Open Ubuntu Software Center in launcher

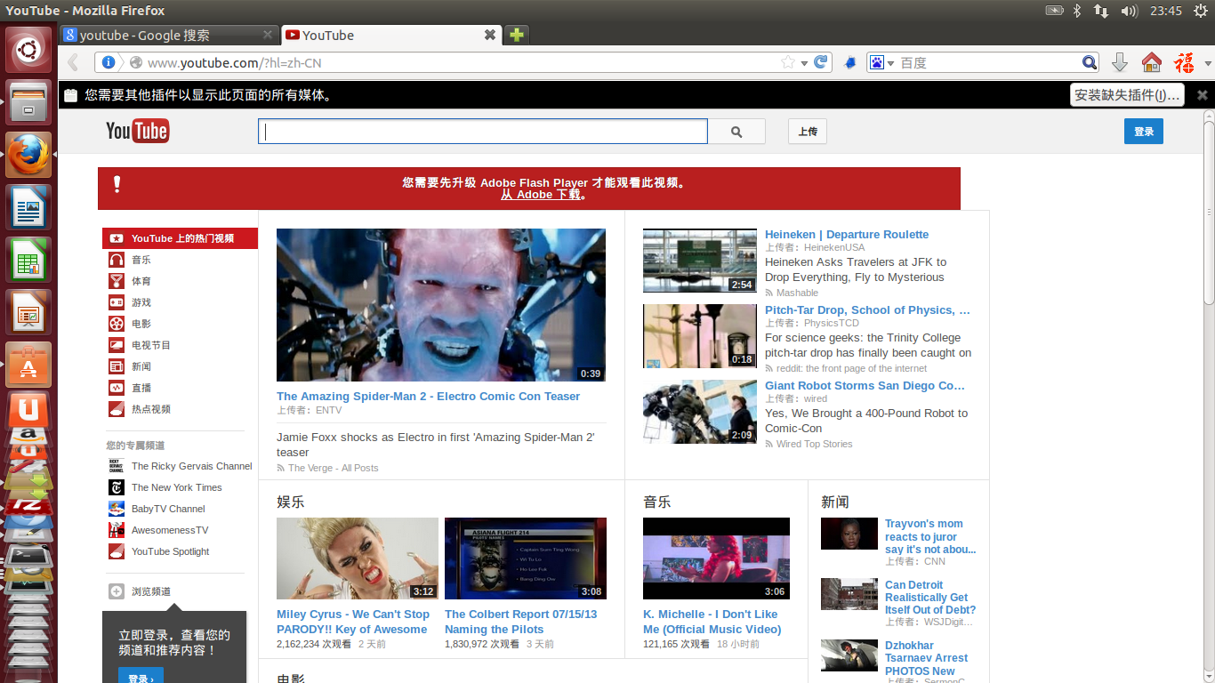click(x=28, y=365)
